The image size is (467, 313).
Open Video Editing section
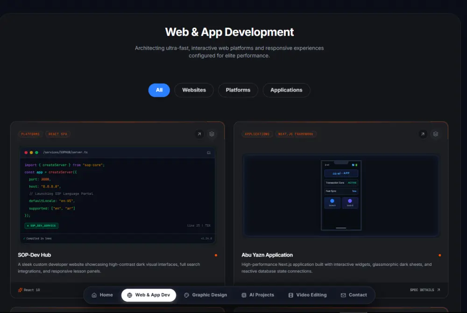point(307,295)
